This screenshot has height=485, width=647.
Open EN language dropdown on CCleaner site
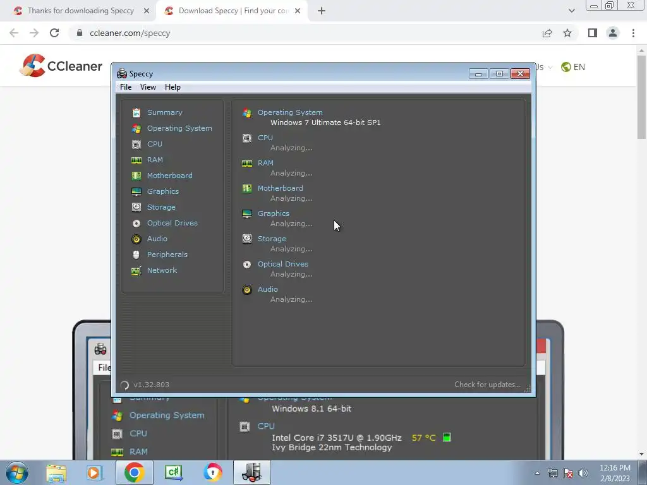[x=573, y=67]
